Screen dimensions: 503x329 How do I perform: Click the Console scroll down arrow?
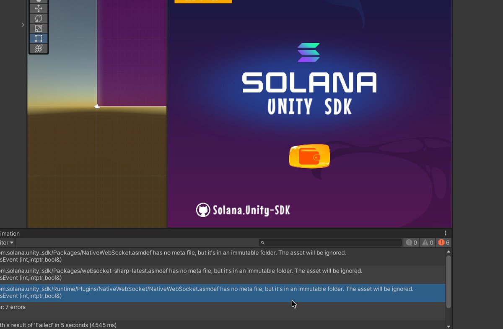pyautogui.click(x=449, y=326)
